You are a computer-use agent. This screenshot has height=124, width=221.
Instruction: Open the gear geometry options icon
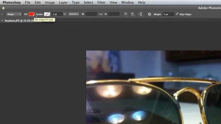pyautogui.click(x=150, y=14)
